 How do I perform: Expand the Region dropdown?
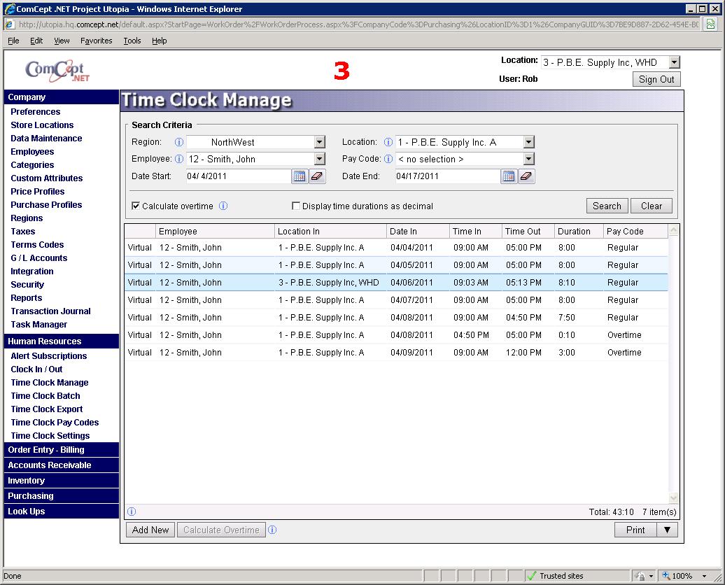pos(319,142)
